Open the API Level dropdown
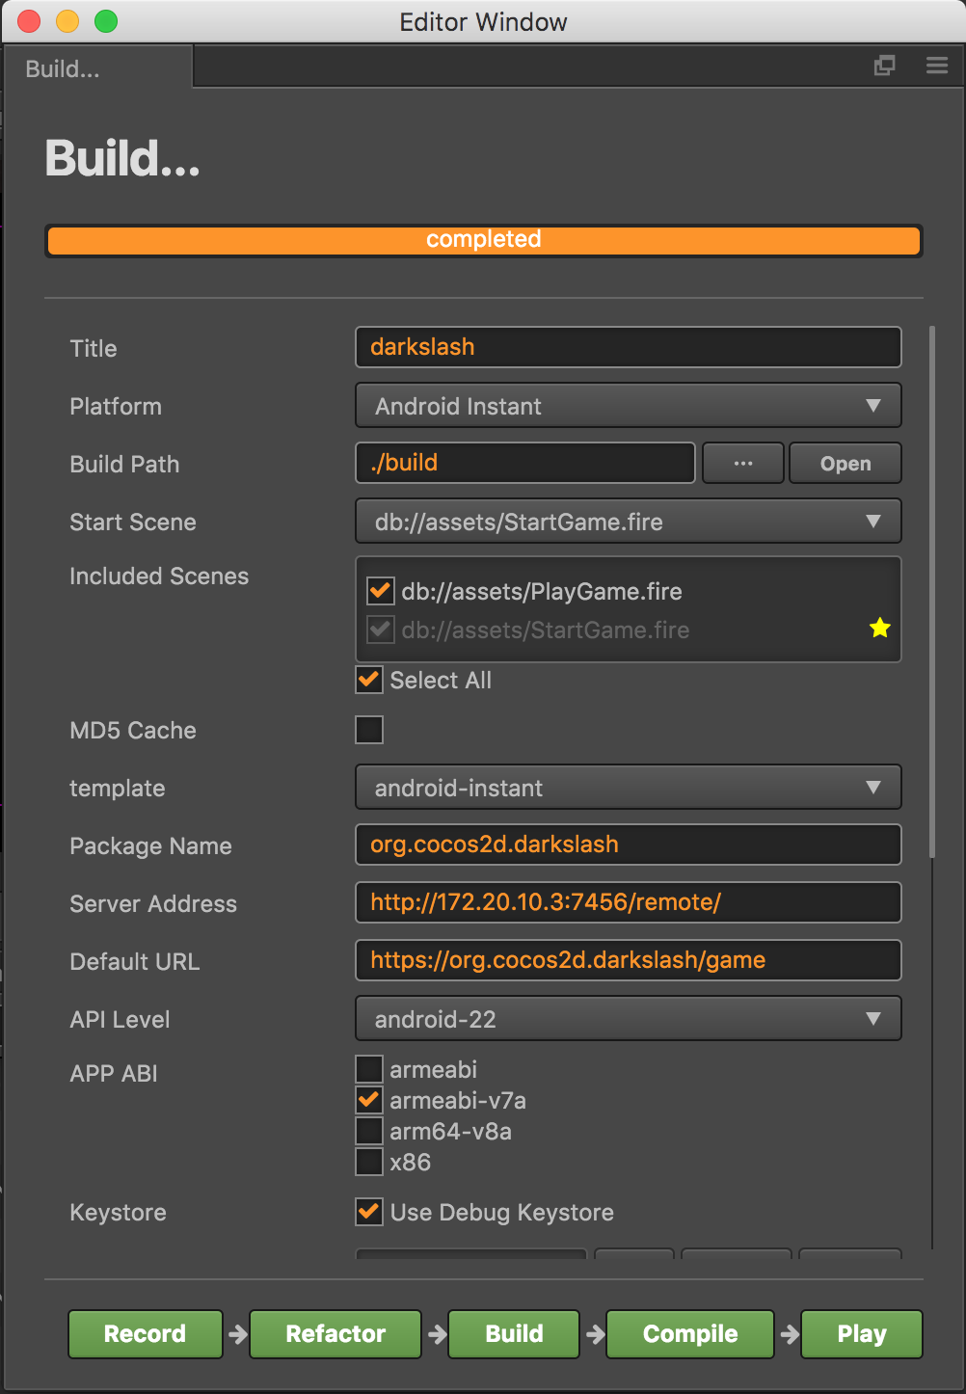The image size is (966, 1394). coord(628,1019)
